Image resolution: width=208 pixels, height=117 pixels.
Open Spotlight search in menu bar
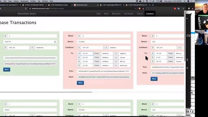point(185,1)
